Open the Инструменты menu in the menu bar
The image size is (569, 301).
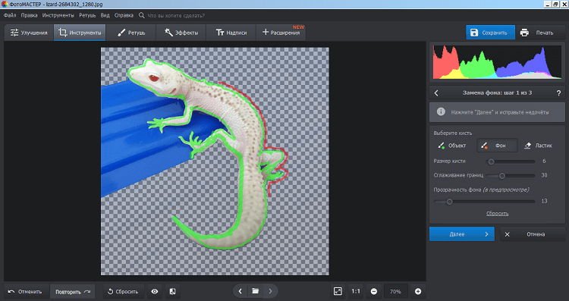click(x=58, y=16)
